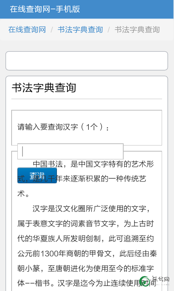Click the large 书法字典查询 page heading
Screen dimensions: 174x291
pyautogui.click(x=44, y=88)
